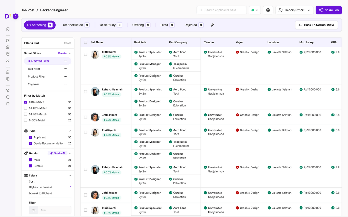Click the home icon in the sidebar
This screenshot has width=348, height=217.
tap(8, 29)
